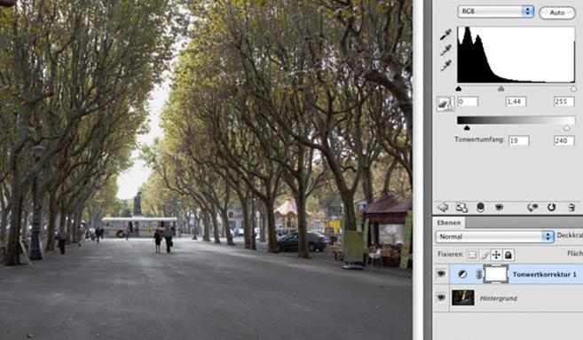Image resolution: width=583 pixels, height=340 pixels.
Task: Click the clip to layer icon
Action: click(x=480, y=207)
